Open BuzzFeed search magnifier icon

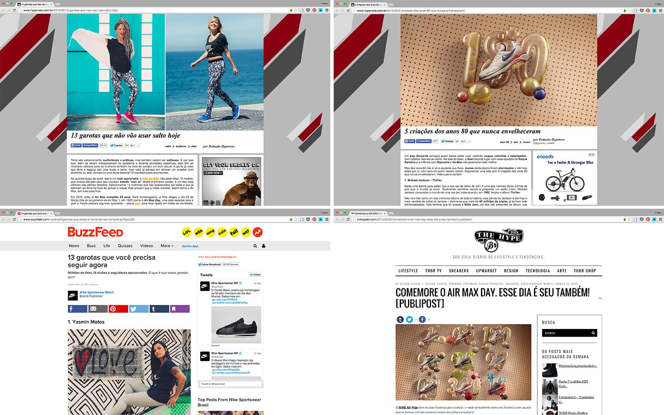coord(255,246)
